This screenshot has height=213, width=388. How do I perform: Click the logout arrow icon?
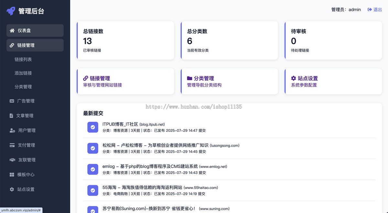(x=370, y=10)
